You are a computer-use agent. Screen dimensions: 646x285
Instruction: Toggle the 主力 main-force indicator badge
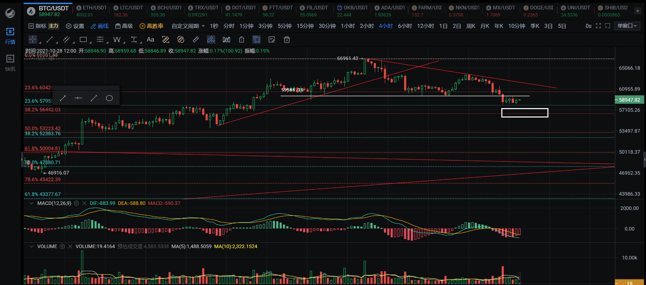[x=53, y=26]
